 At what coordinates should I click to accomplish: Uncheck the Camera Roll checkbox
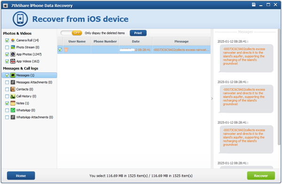[x=7, y=40]
